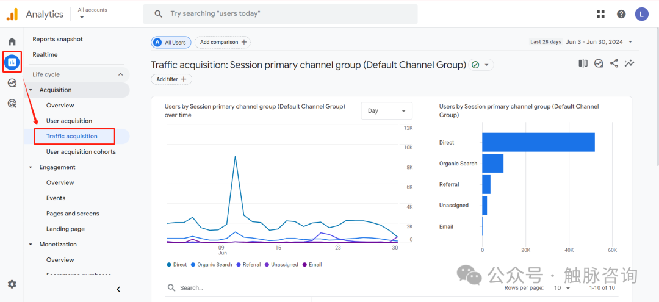Image resolution: width=659 pixels, height=302 pixels.
Task: Collapse the Life cycle section
Action: [120, 74]
